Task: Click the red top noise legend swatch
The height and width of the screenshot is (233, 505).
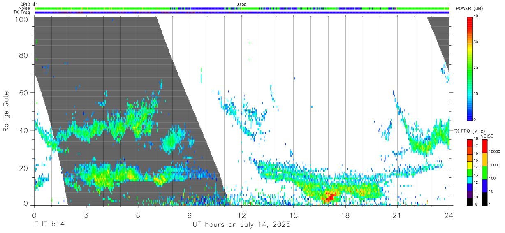Action: [x=484, y=146]
